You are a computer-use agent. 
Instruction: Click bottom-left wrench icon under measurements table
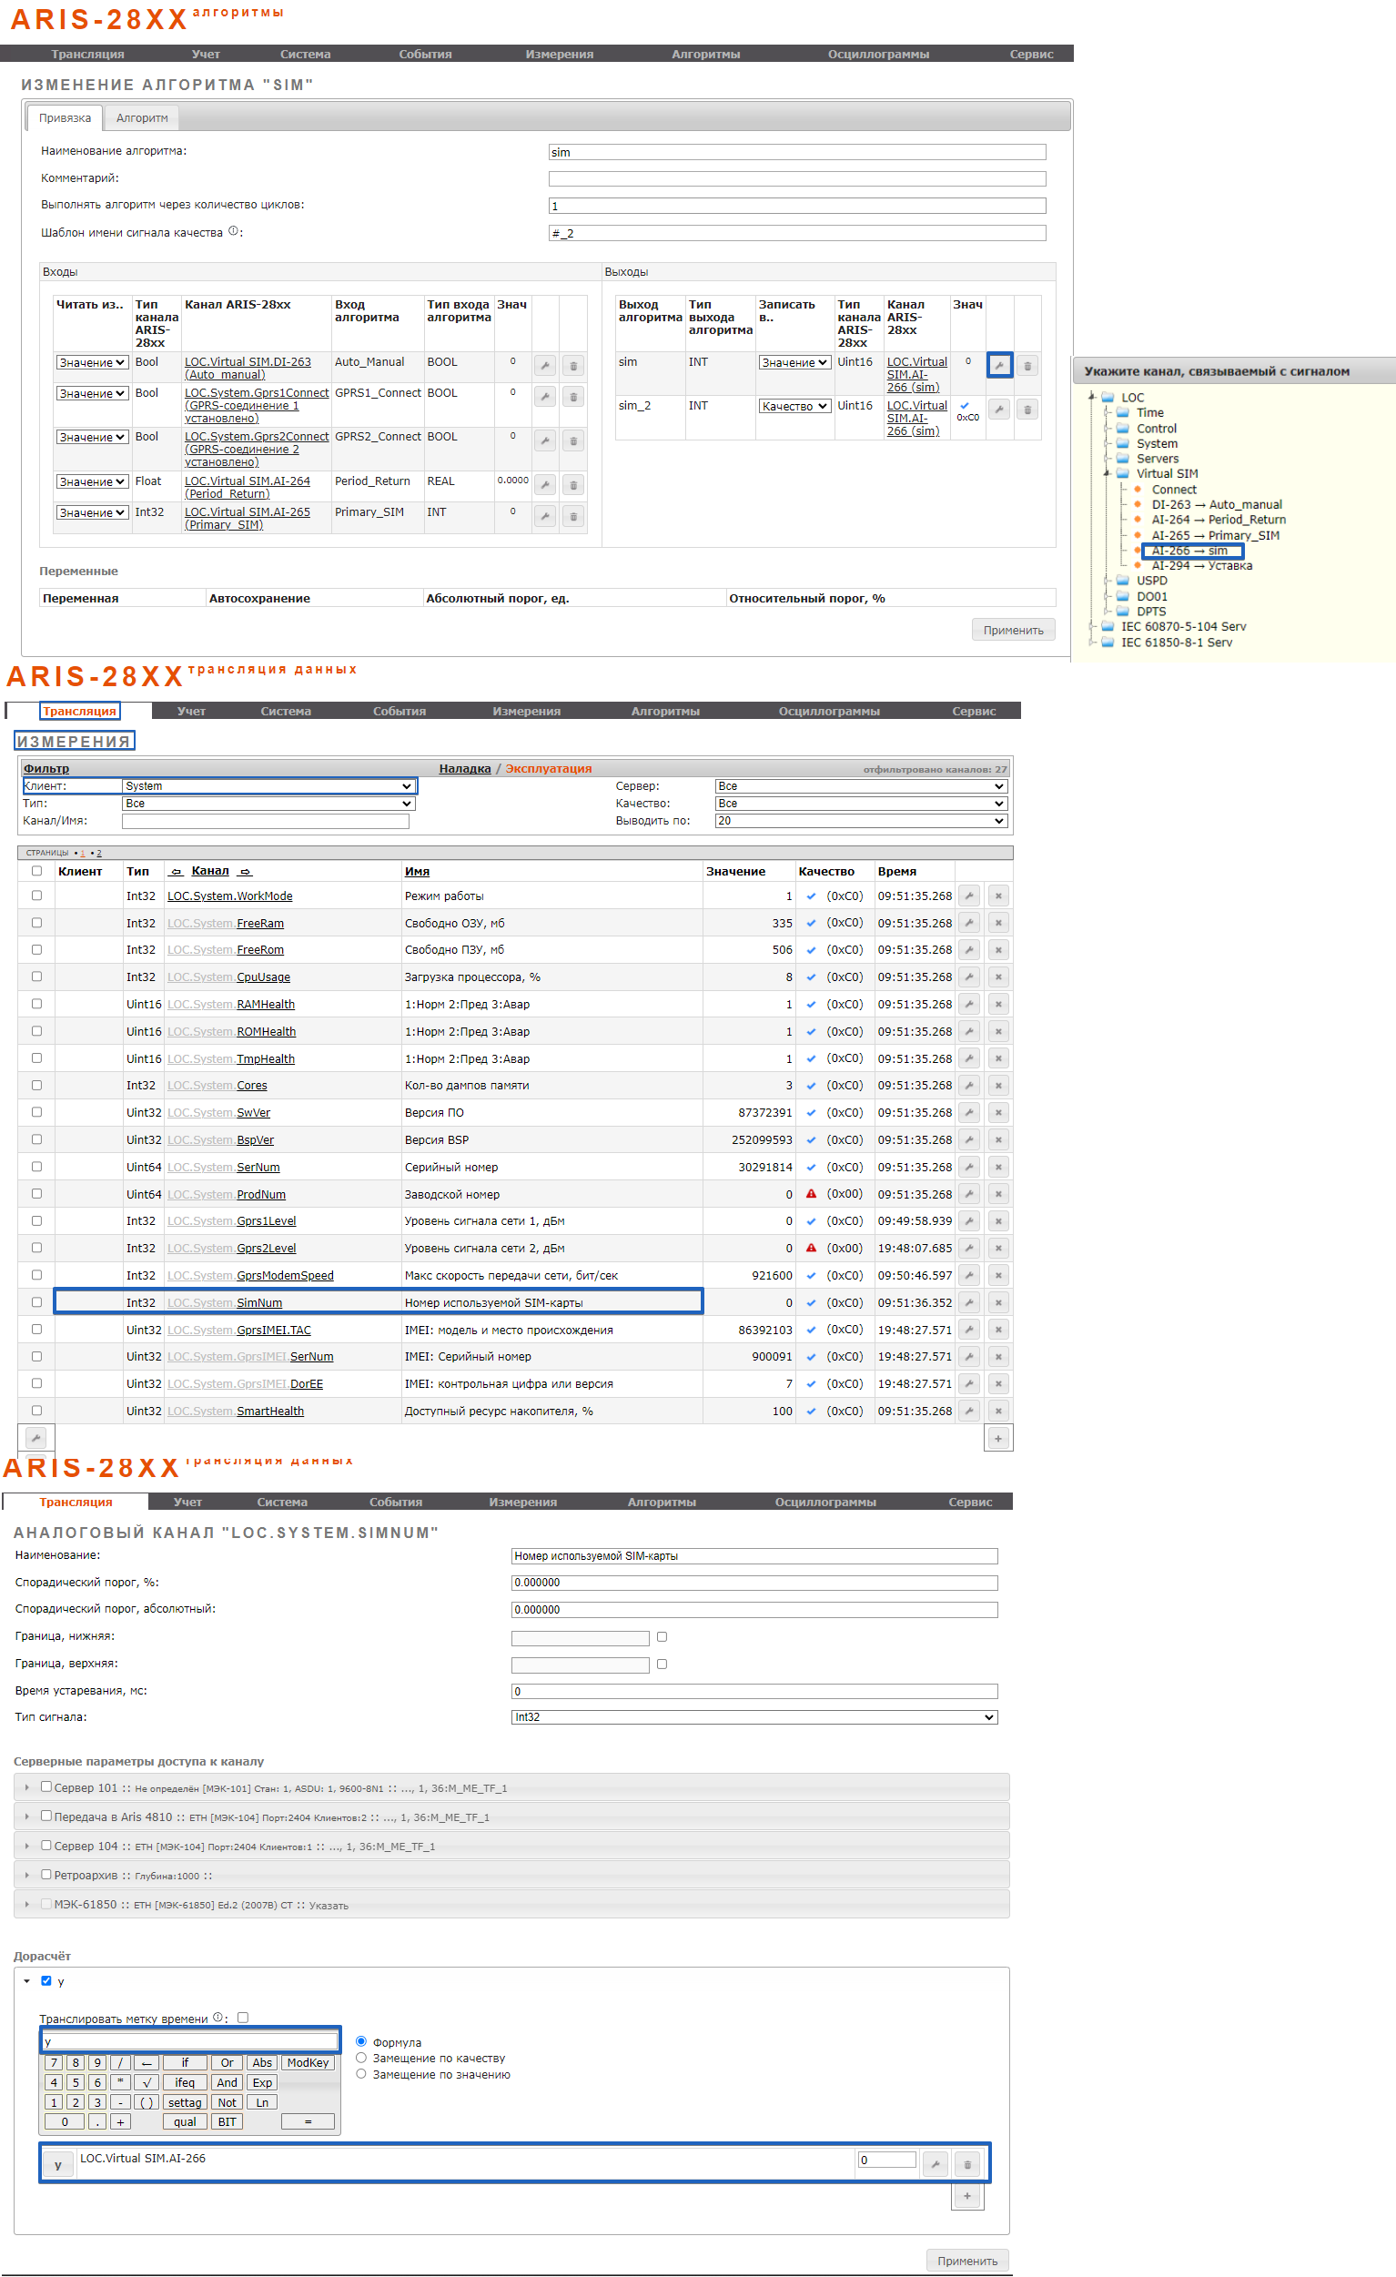[x=35, y=1438]
